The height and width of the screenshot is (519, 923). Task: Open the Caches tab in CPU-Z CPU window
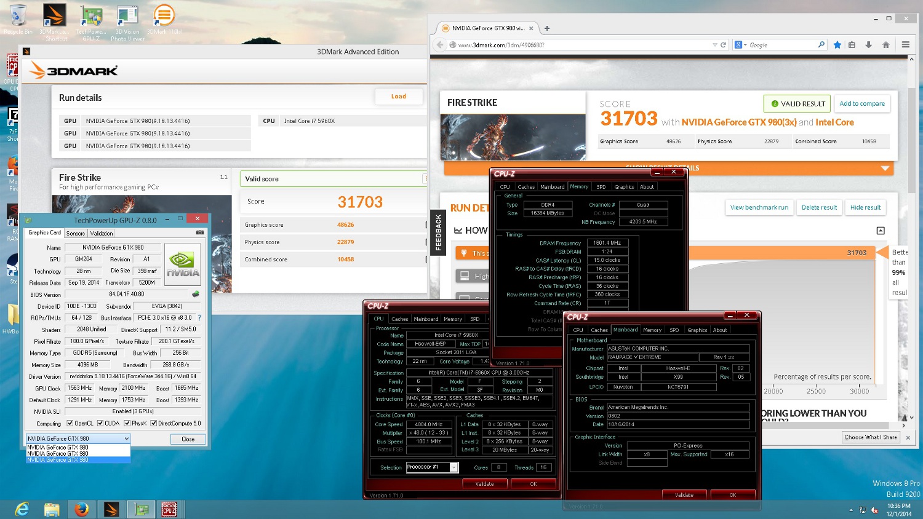(x=400, y=319)
